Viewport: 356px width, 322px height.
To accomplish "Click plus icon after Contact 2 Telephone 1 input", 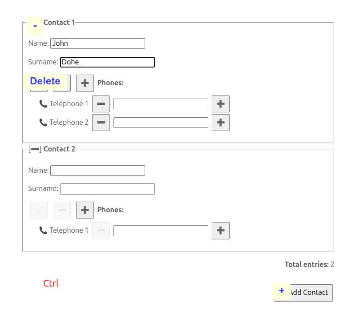I will (221, 231).
